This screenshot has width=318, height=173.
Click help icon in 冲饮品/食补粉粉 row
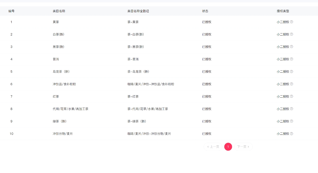tap(291, 84)
